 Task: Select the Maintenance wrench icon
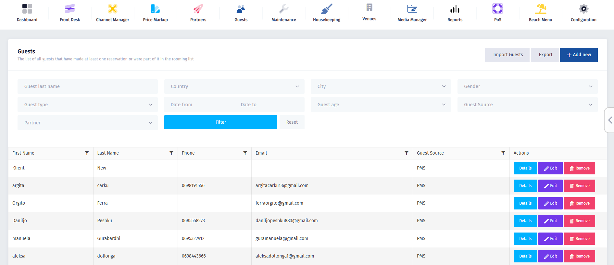(283, 9)
